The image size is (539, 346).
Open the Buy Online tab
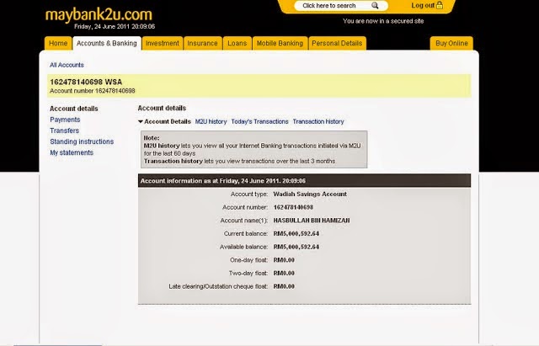[x=451, y=43]
